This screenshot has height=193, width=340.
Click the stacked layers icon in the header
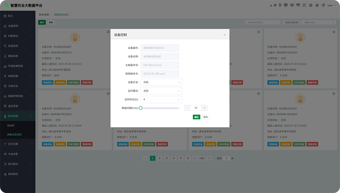coord(323,5)
